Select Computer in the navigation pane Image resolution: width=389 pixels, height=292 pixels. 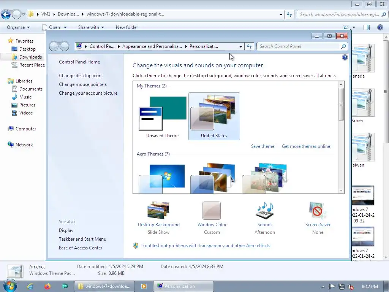[26, 129]
